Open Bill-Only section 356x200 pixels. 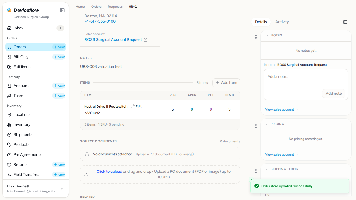(21, 57)
